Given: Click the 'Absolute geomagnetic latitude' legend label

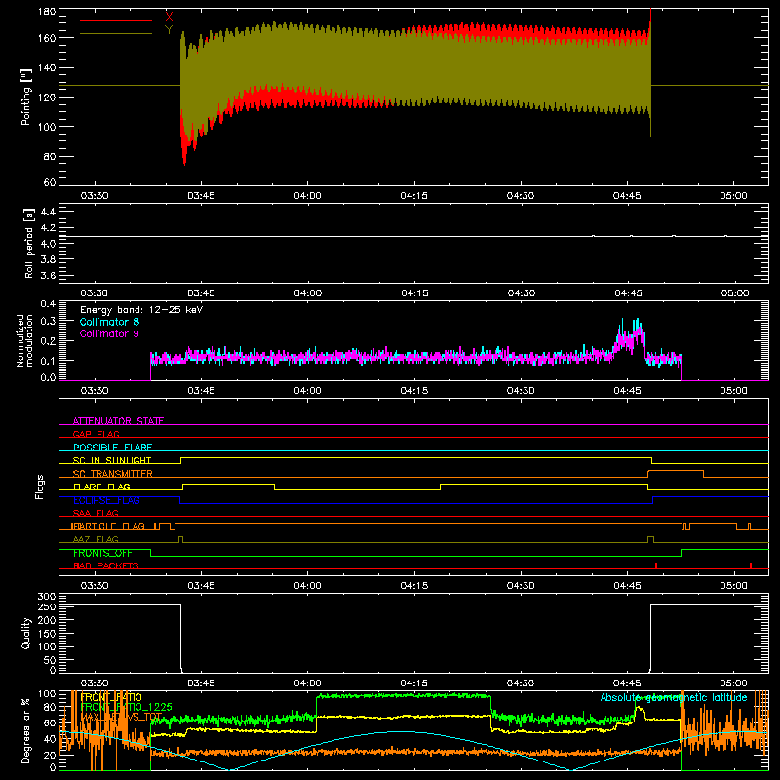Looking at the screenshot, I should [x=674, y=697].
